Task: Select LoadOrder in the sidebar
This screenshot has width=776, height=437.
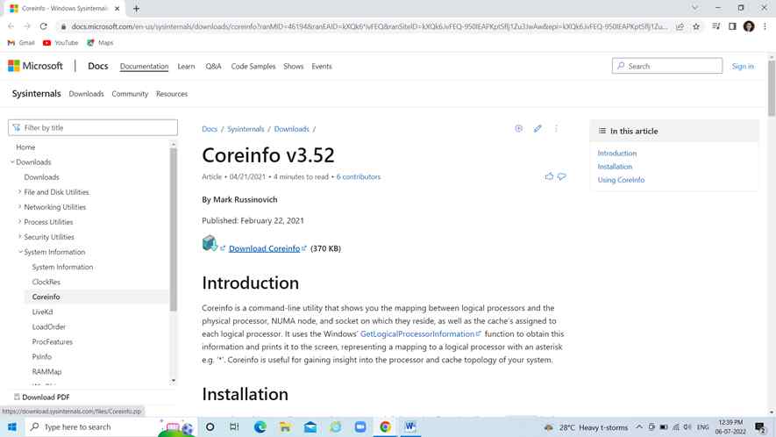Action: click(48, 326)
